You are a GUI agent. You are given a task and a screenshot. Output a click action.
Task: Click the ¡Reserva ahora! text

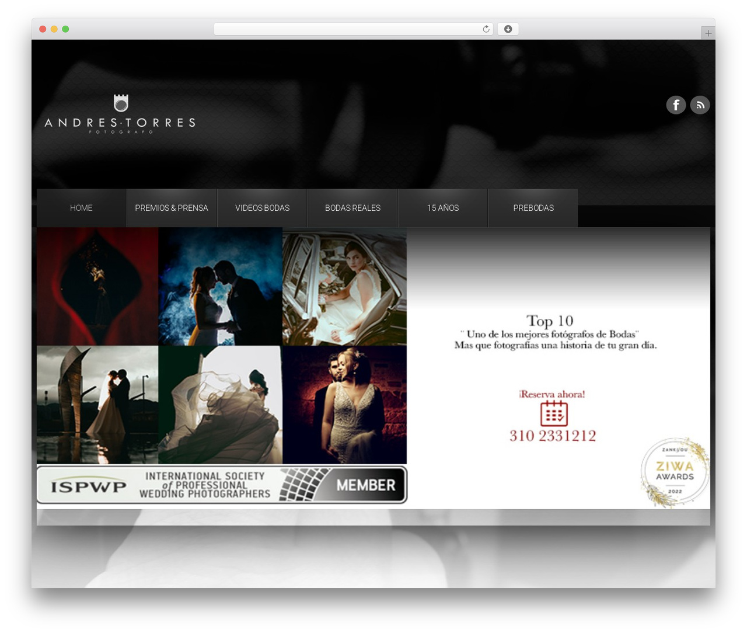[x=552, y=394]
